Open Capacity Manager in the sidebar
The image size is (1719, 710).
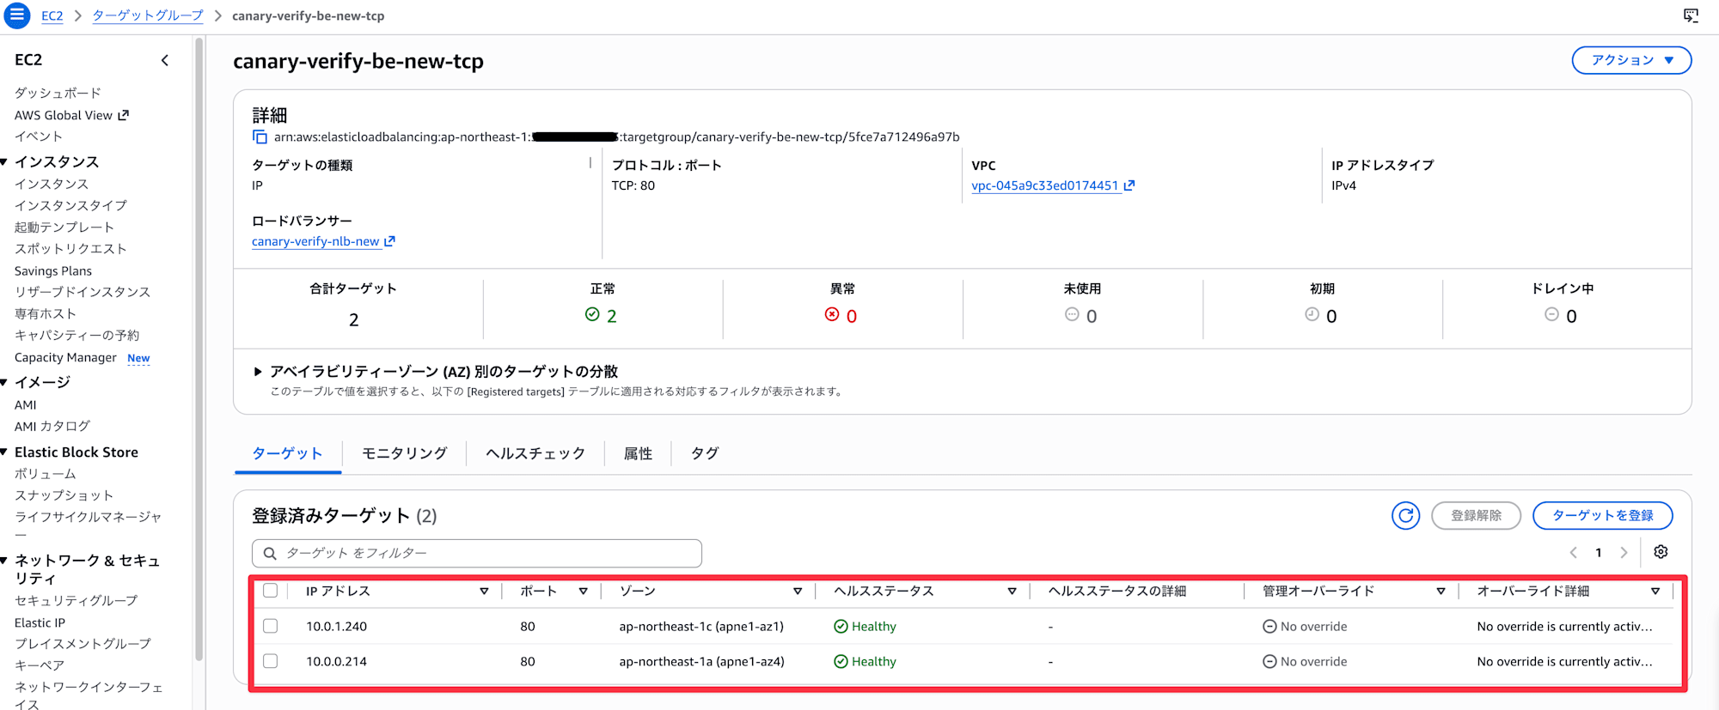coord(65,357)
